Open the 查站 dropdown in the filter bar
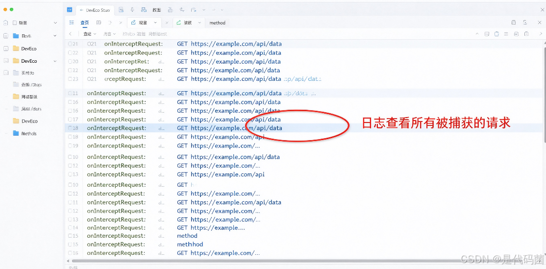The image size is (546, 269). (x=90, y=34)
